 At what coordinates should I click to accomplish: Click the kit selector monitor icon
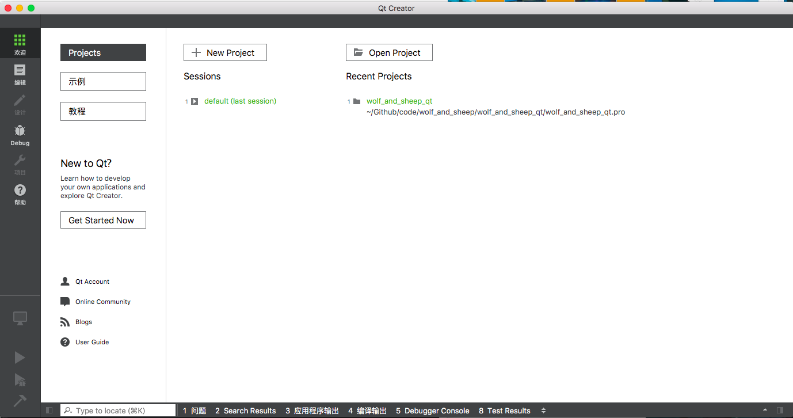[20, 318]
